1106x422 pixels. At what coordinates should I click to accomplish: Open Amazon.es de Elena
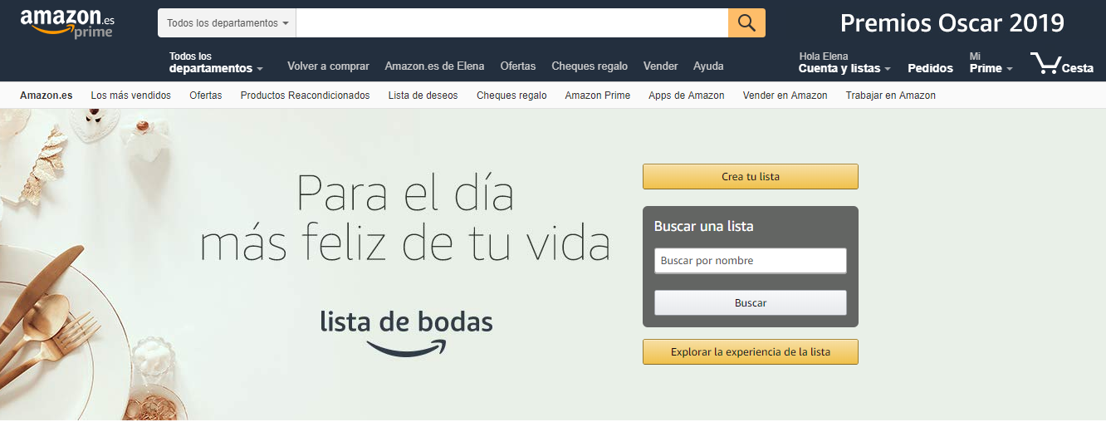point(434,66)
